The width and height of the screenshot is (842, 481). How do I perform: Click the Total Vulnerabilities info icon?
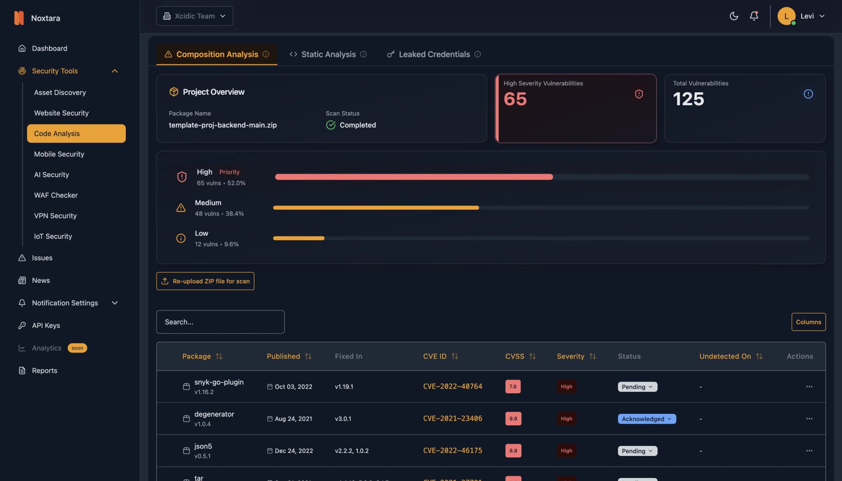coord(808,93)
